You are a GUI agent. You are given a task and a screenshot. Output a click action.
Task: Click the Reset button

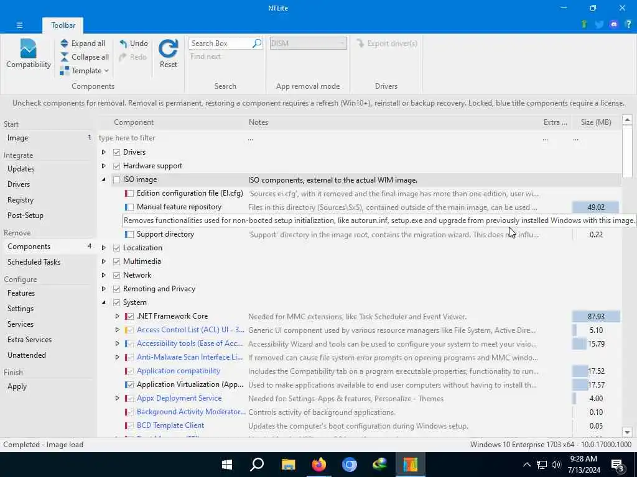[x=168, y=54]
